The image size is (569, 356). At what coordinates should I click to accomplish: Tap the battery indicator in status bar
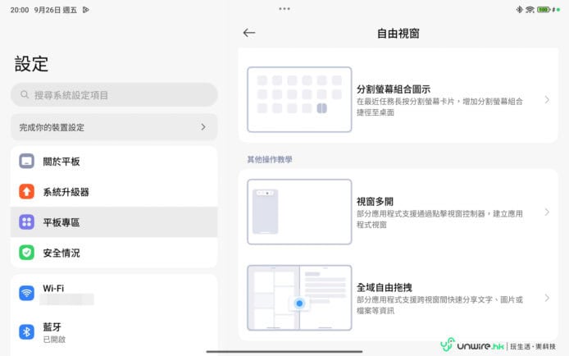point(543,9)
